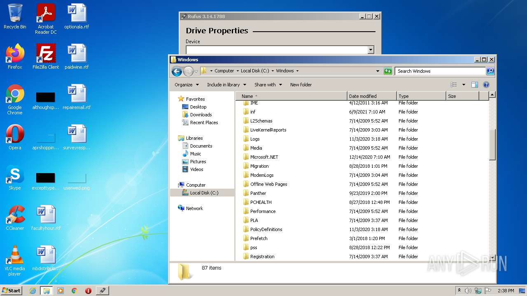
Task: Expand Include in library menu
Action: coord(226,85)
